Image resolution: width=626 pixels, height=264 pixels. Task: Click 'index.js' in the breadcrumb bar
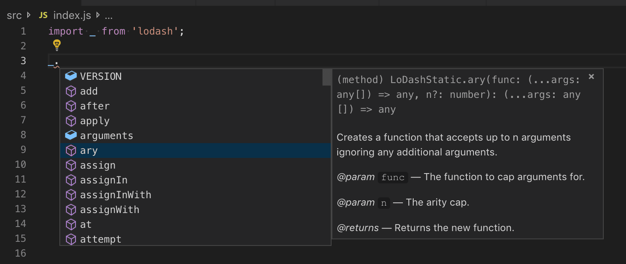click(72, 15)
